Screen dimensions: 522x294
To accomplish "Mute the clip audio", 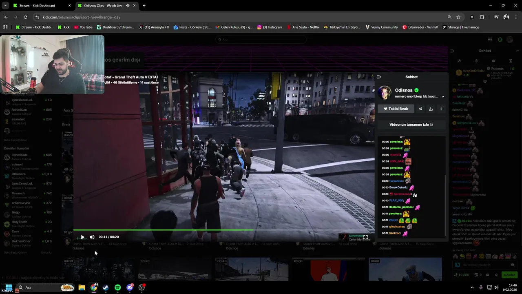I will coord(92,237).
